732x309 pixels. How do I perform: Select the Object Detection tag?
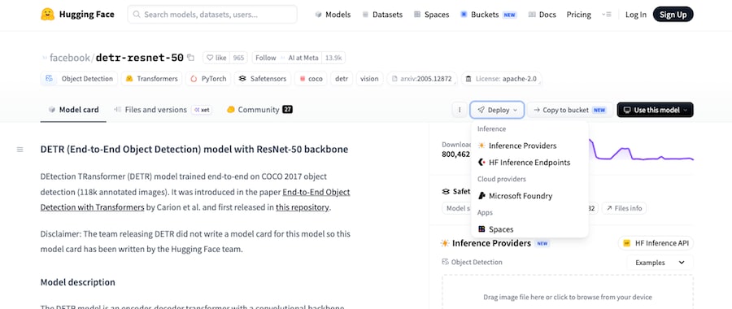(x=79, y=79)
